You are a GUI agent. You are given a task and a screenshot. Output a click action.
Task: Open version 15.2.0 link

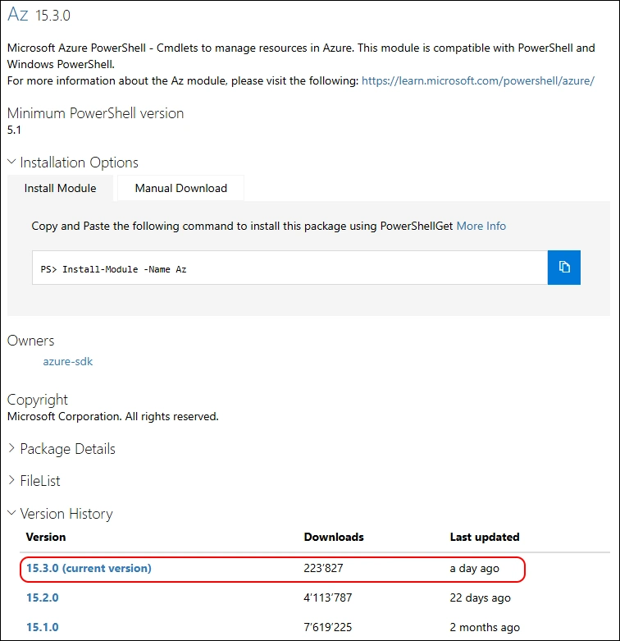(43, 598)
